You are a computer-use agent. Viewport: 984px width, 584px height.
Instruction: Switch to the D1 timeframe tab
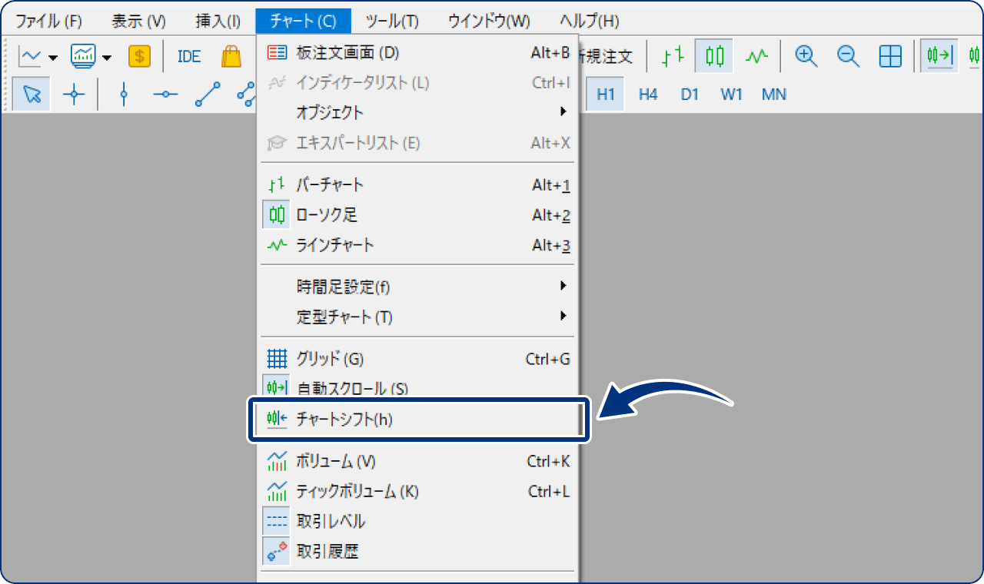pos(689,94)
